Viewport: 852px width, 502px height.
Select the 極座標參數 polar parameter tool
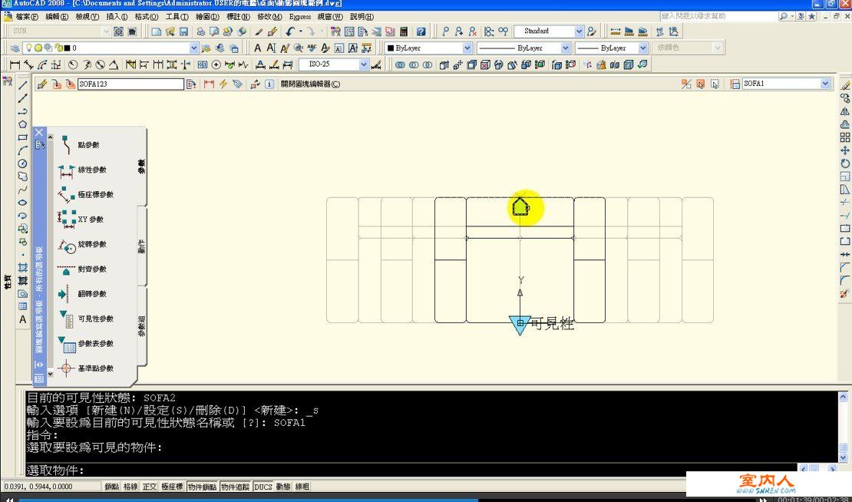pos(84,194)
